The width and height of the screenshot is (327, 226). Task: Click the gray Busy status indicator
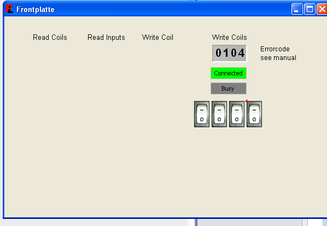[x=229, y=88]
